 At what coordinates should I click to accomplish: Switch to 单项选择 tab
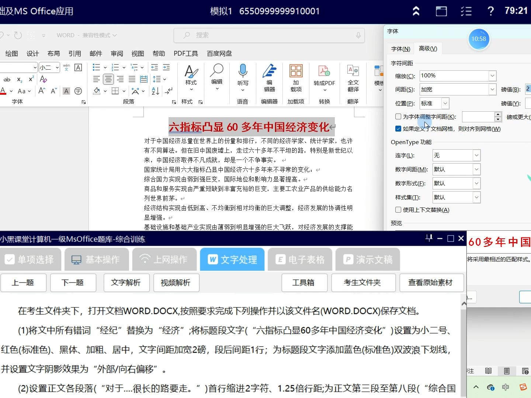(30, 259)
